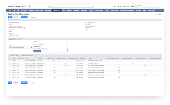Click the top Refresh button
This screenshot has width=170, height=105.
point(24,17)
